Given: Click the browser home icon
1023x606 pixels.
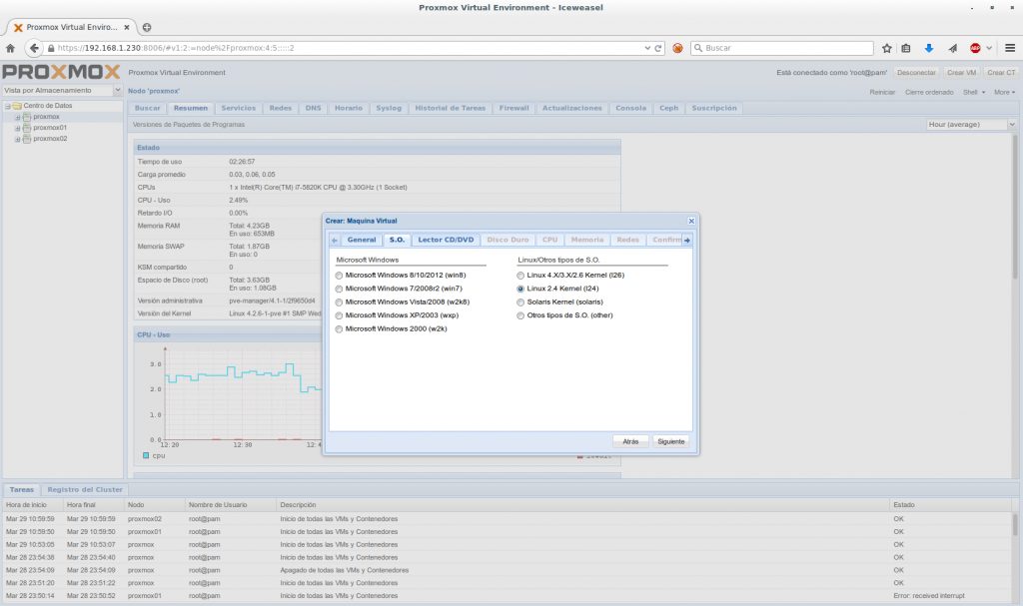Looking at the screenshot, I should tap(10, 47).
